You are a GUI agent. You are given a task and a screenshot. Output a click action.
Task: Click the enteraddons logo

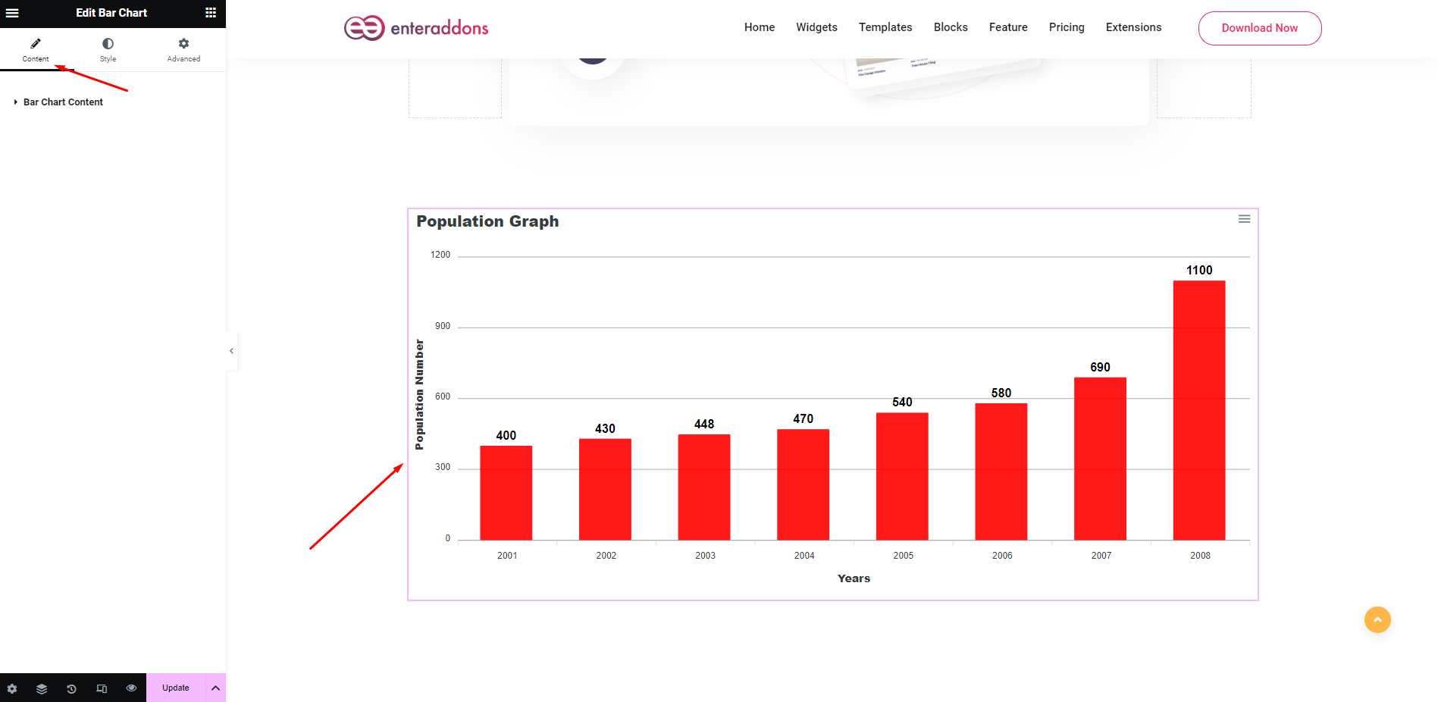point(415,27)
